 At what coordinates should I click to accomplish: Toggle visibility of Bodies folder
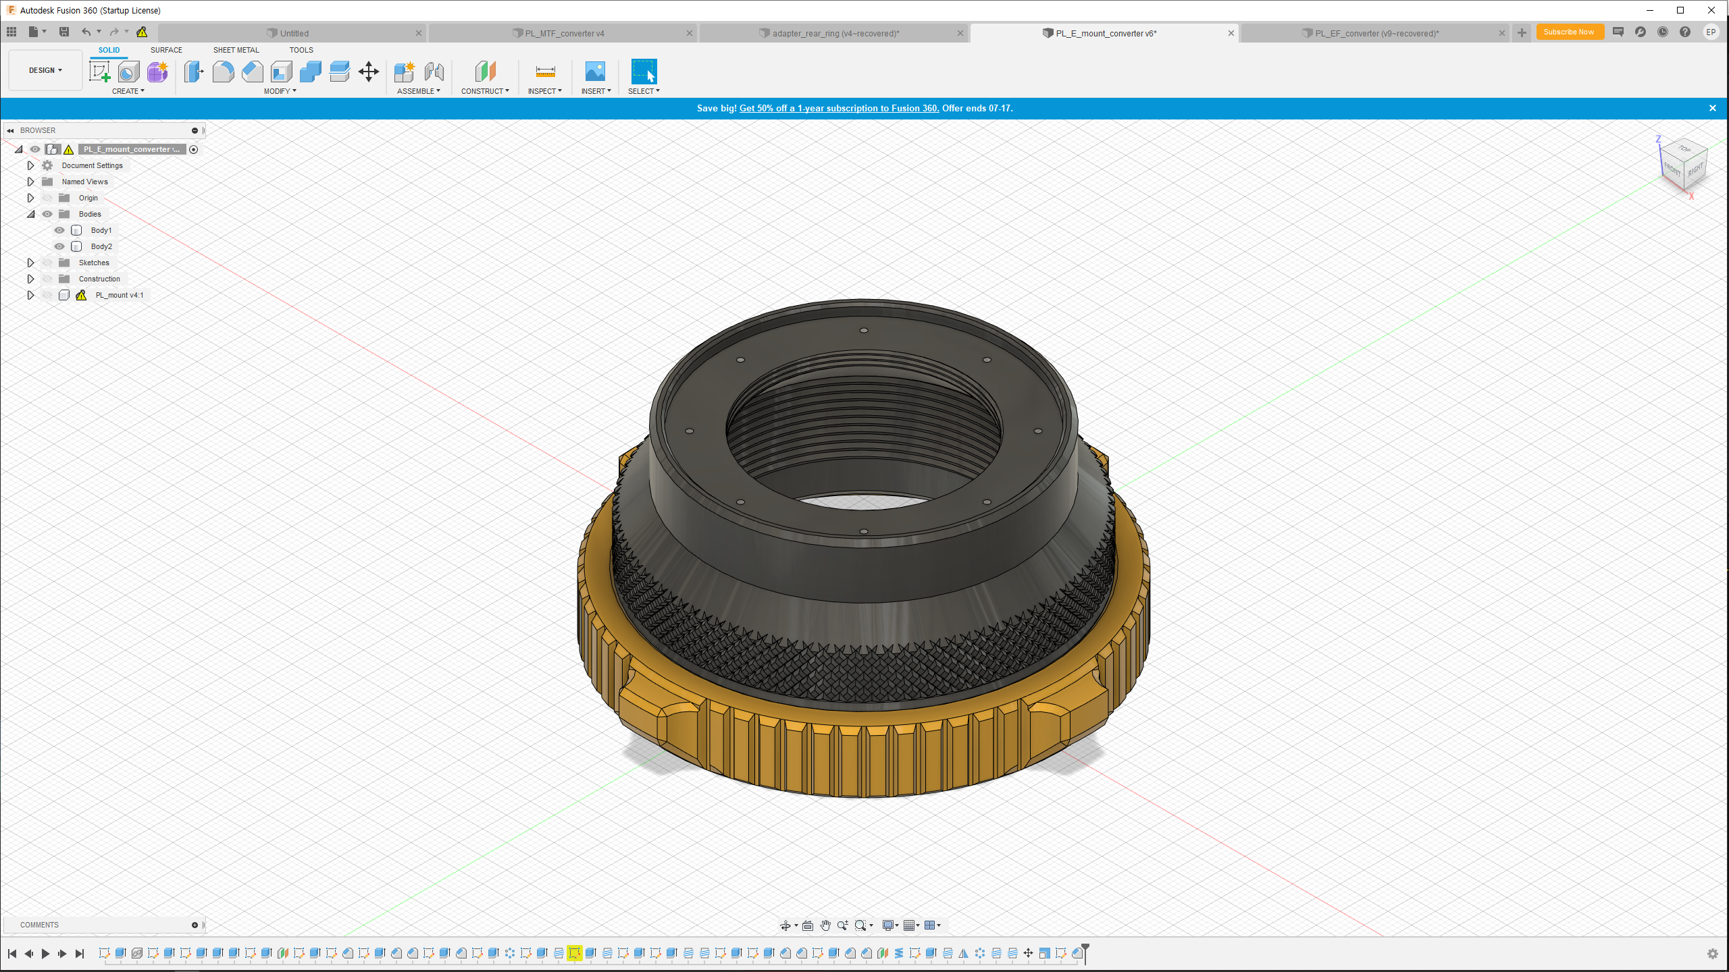point(47,214)
